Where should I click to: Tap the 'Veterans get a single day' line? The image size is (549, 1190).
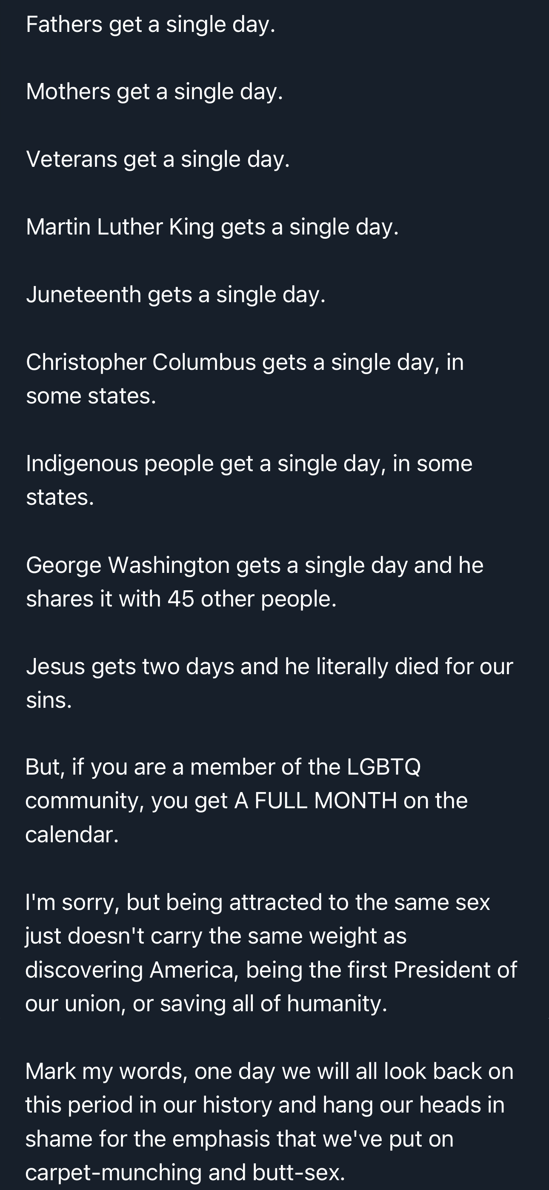click(158, 159)
